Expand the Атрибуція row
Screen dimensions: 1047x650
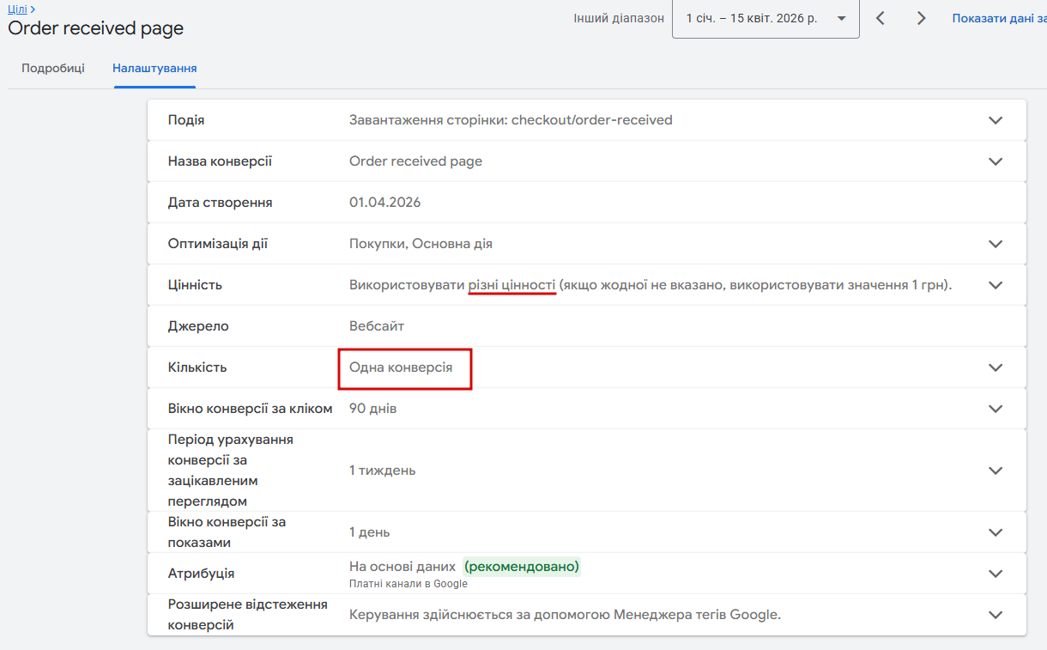point(996,574)
